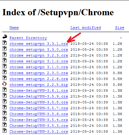Click the file icon beside Chrome-SetupVPN-3.5.9.crx
The width and height of the screenshot is (129, 135).
pos(4,95)
